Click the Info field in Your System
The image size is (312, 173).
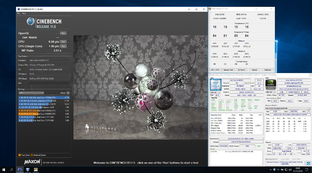click(49, 83)
